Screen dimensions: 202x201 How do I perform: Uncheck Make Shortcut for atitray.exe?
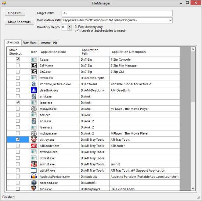point(18,140)
